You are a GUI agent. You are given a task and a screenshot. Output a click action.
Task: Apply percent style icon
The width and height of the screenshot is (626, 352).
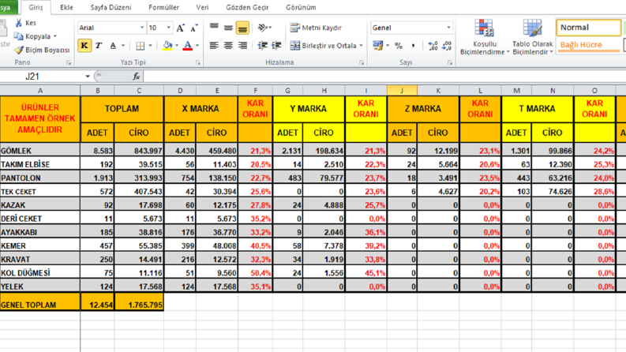point(399,46)
